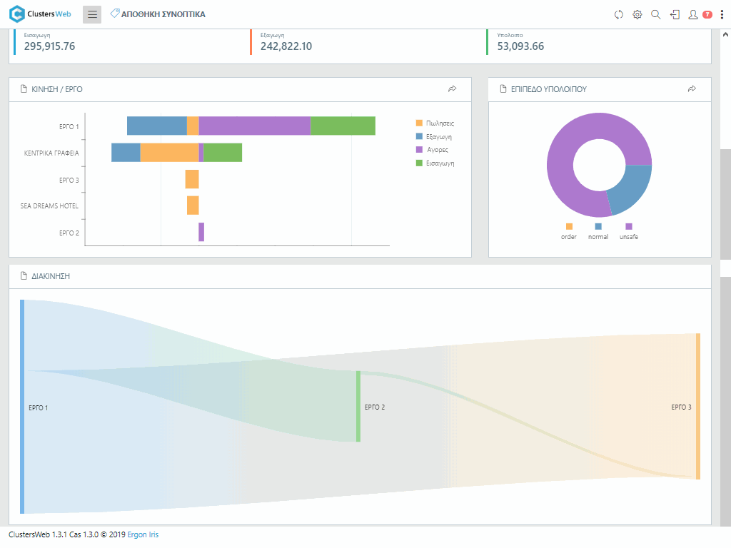
Task: Toggle the Πωλήσεις legend series
Action: click(435, 123)
